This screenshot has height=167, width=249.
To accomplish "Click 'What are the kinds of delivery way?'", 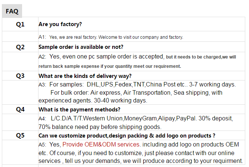I will (x=85, y=76).
